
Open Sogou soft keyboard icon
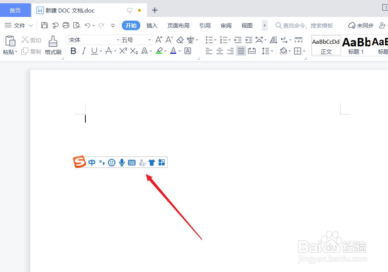coord(132,163)
